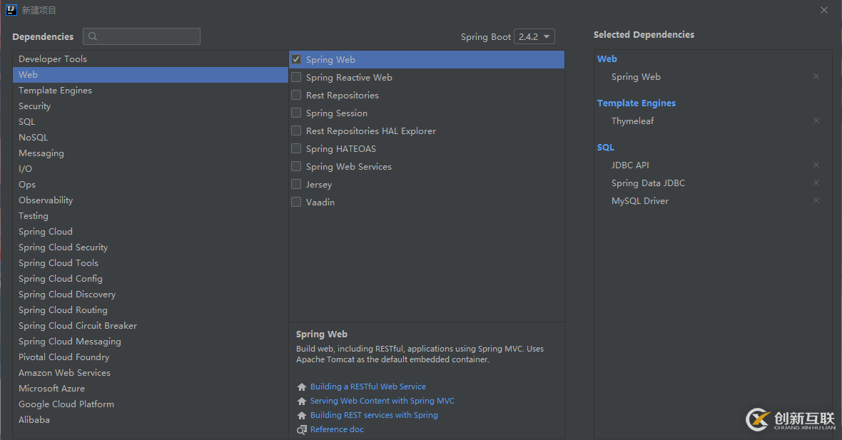Select the I/O category
The image size is (842, 440).
point(151,168)
